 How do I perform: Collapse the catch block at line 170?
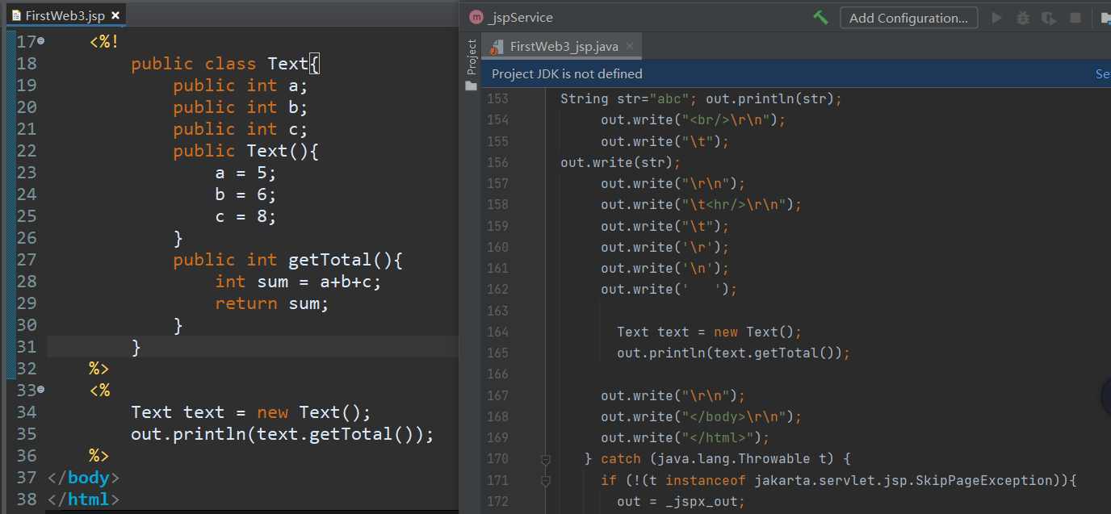545,459
